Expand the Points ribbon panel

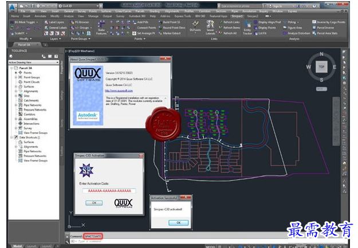(140, 39)
